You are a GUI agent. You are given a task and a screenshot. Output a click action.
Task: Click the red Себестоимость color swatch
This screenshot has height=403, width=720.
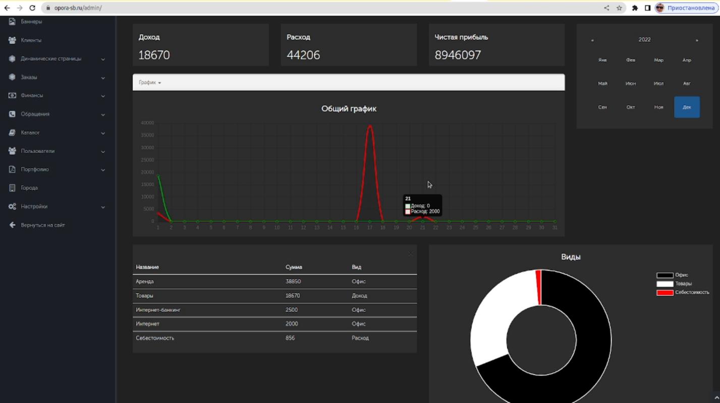(664, 293)
